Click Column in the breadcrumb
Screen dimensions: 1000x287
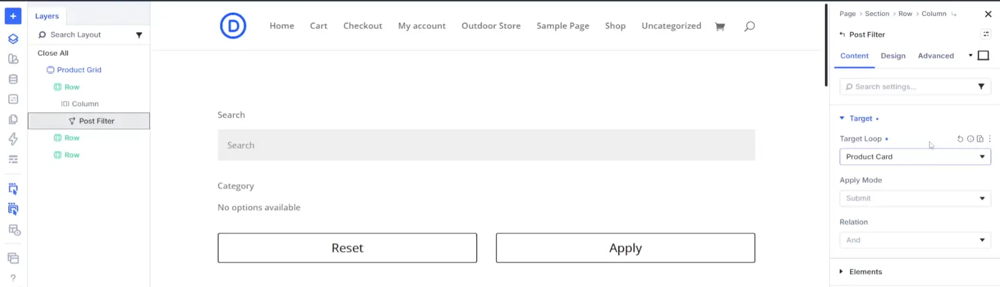tap(933, 14)
